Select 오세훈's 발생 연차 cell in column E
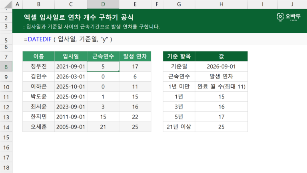307x173 pixels. pyautogui.click(x=135, y=127)
